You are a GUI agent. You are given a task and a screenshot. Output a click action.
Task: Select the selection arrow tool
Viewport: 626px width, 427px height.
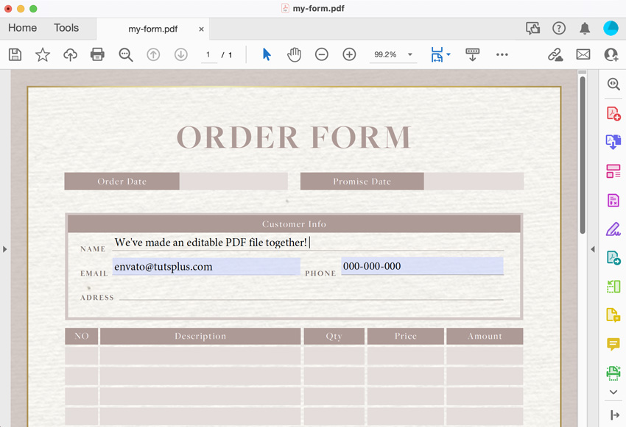266,54
